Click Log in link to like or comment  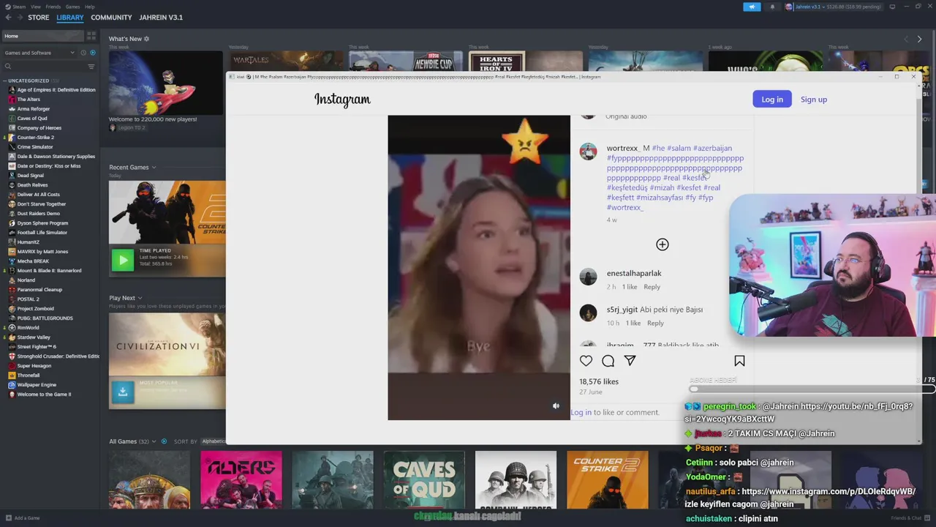(581, 413)
